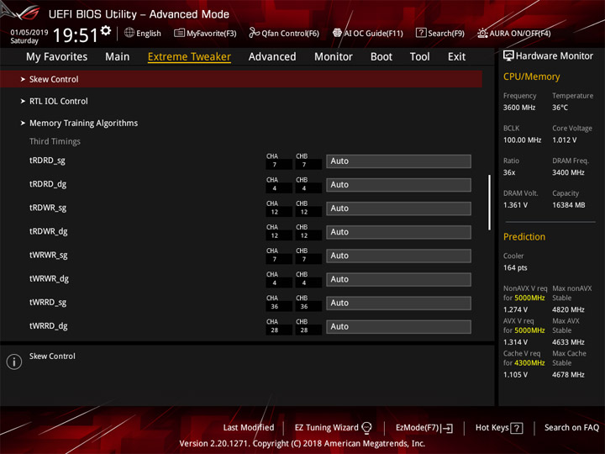This screenshot has width=605, height=454.
Task: Open the tWRWR_sg Auto field
Action: 398,256
